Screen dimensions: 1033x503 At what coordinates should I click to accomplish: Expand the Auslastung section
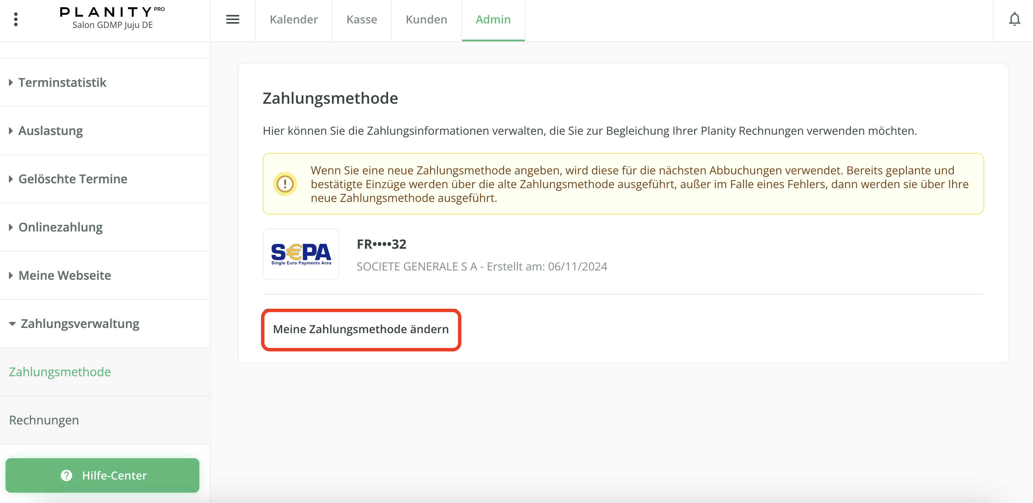(x=51, y=131)
